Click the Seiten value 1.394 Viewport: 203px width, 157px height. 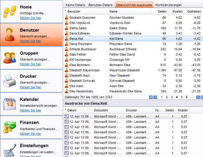point(162,70)
